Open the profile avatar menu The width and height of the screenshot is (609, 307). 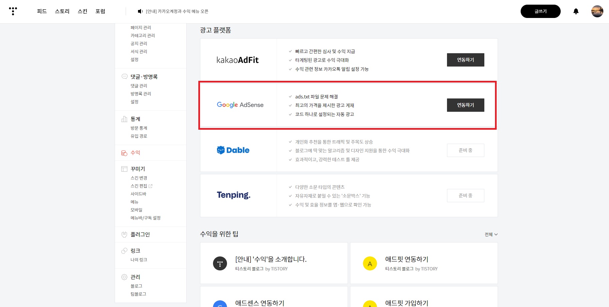[x=597, y=11]
